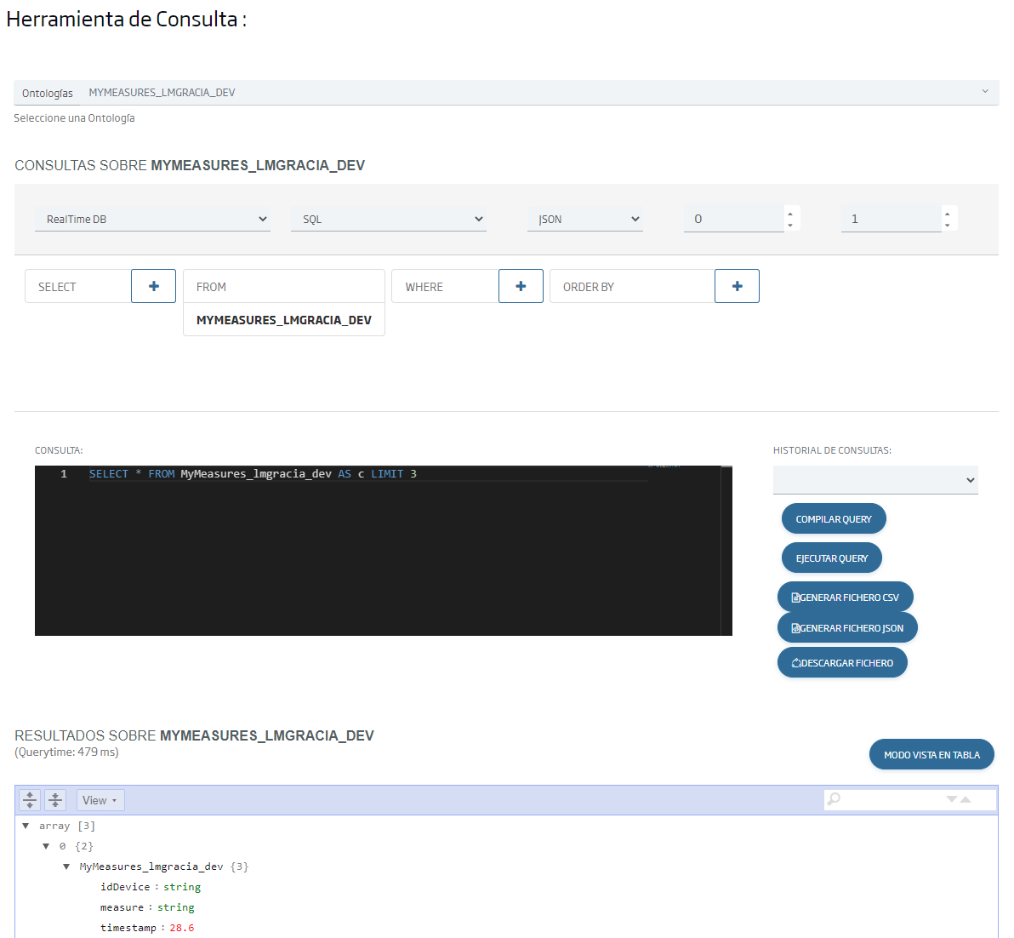Select the Ontologías tab
1014x938 pixels.
point(47,92)
